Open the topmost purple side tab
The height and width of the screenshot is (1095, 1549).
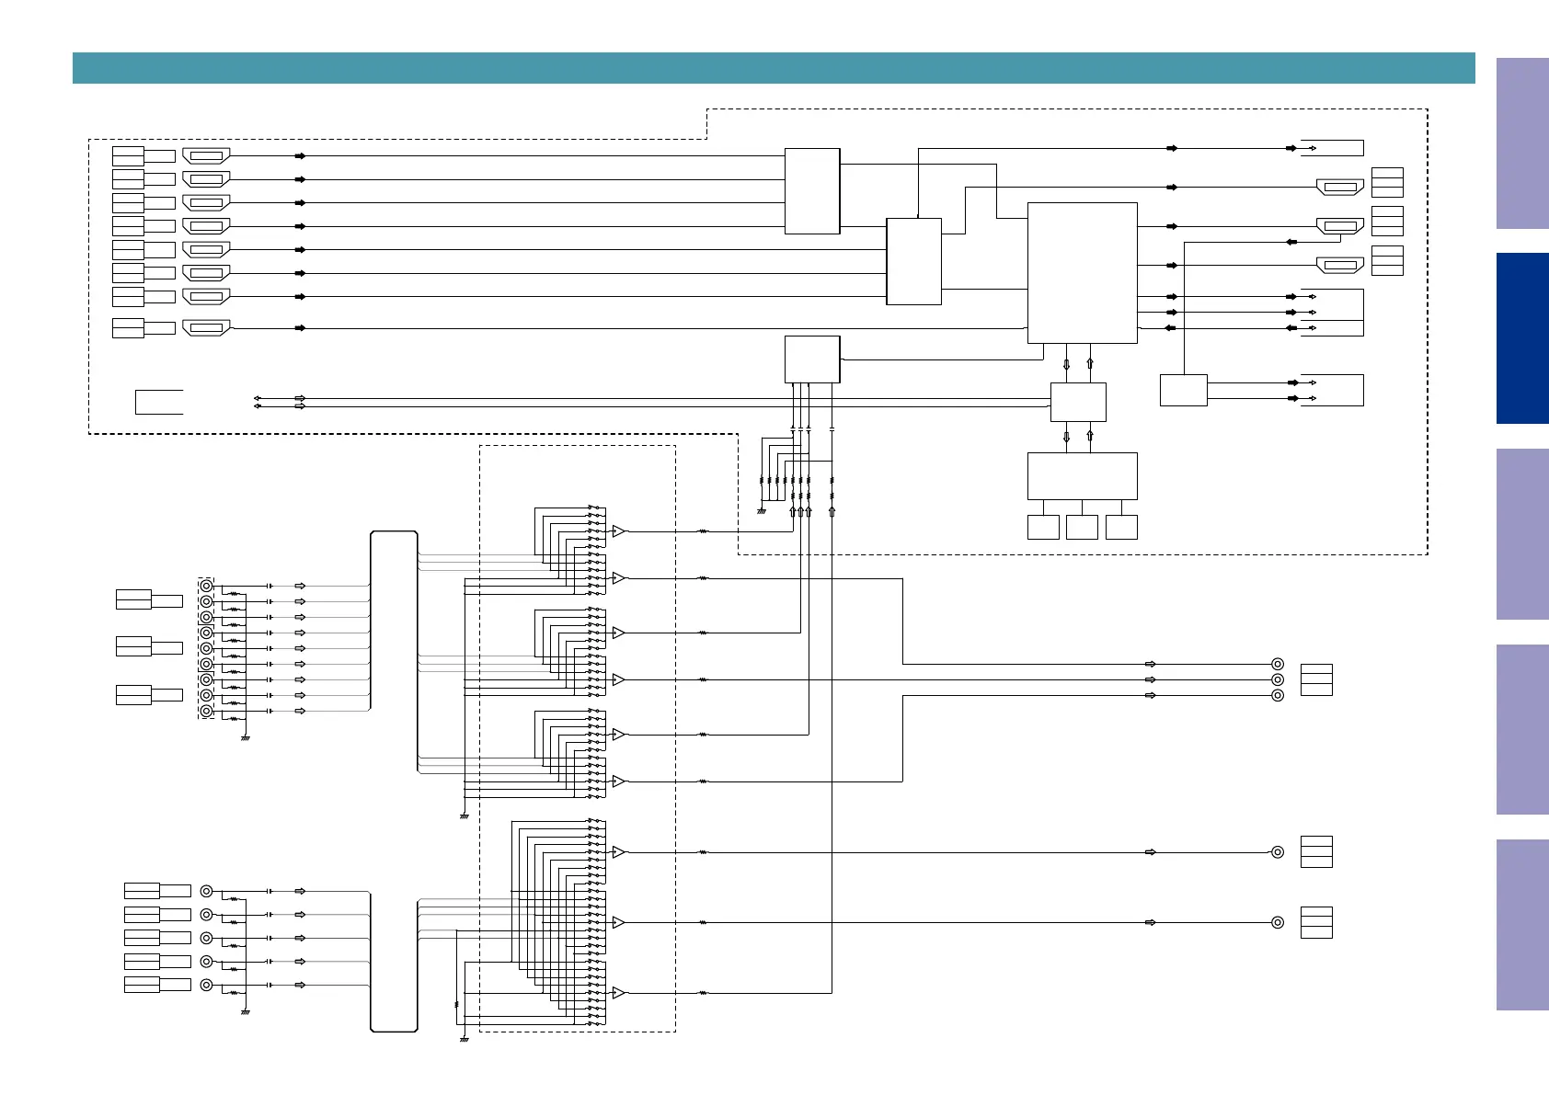click(x=1522, y=143)
